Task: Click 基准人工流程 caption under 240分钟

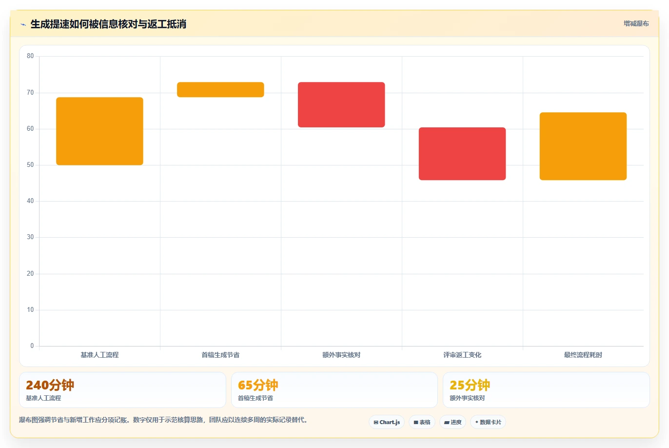Action: 43,398
